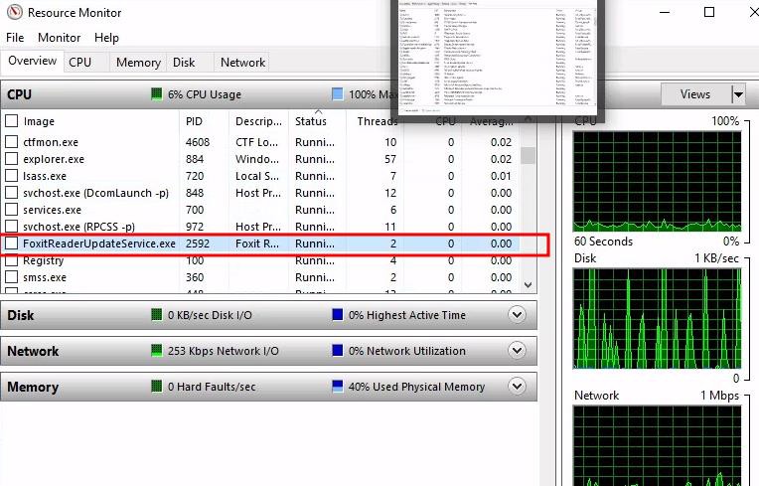This screenshot has width=759, height=486.
Task: Click the blue Highest Active Time indicator
Action: (x=338, y=315)
